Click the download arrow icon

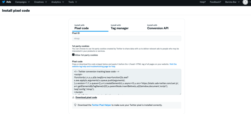coord(73,97)
